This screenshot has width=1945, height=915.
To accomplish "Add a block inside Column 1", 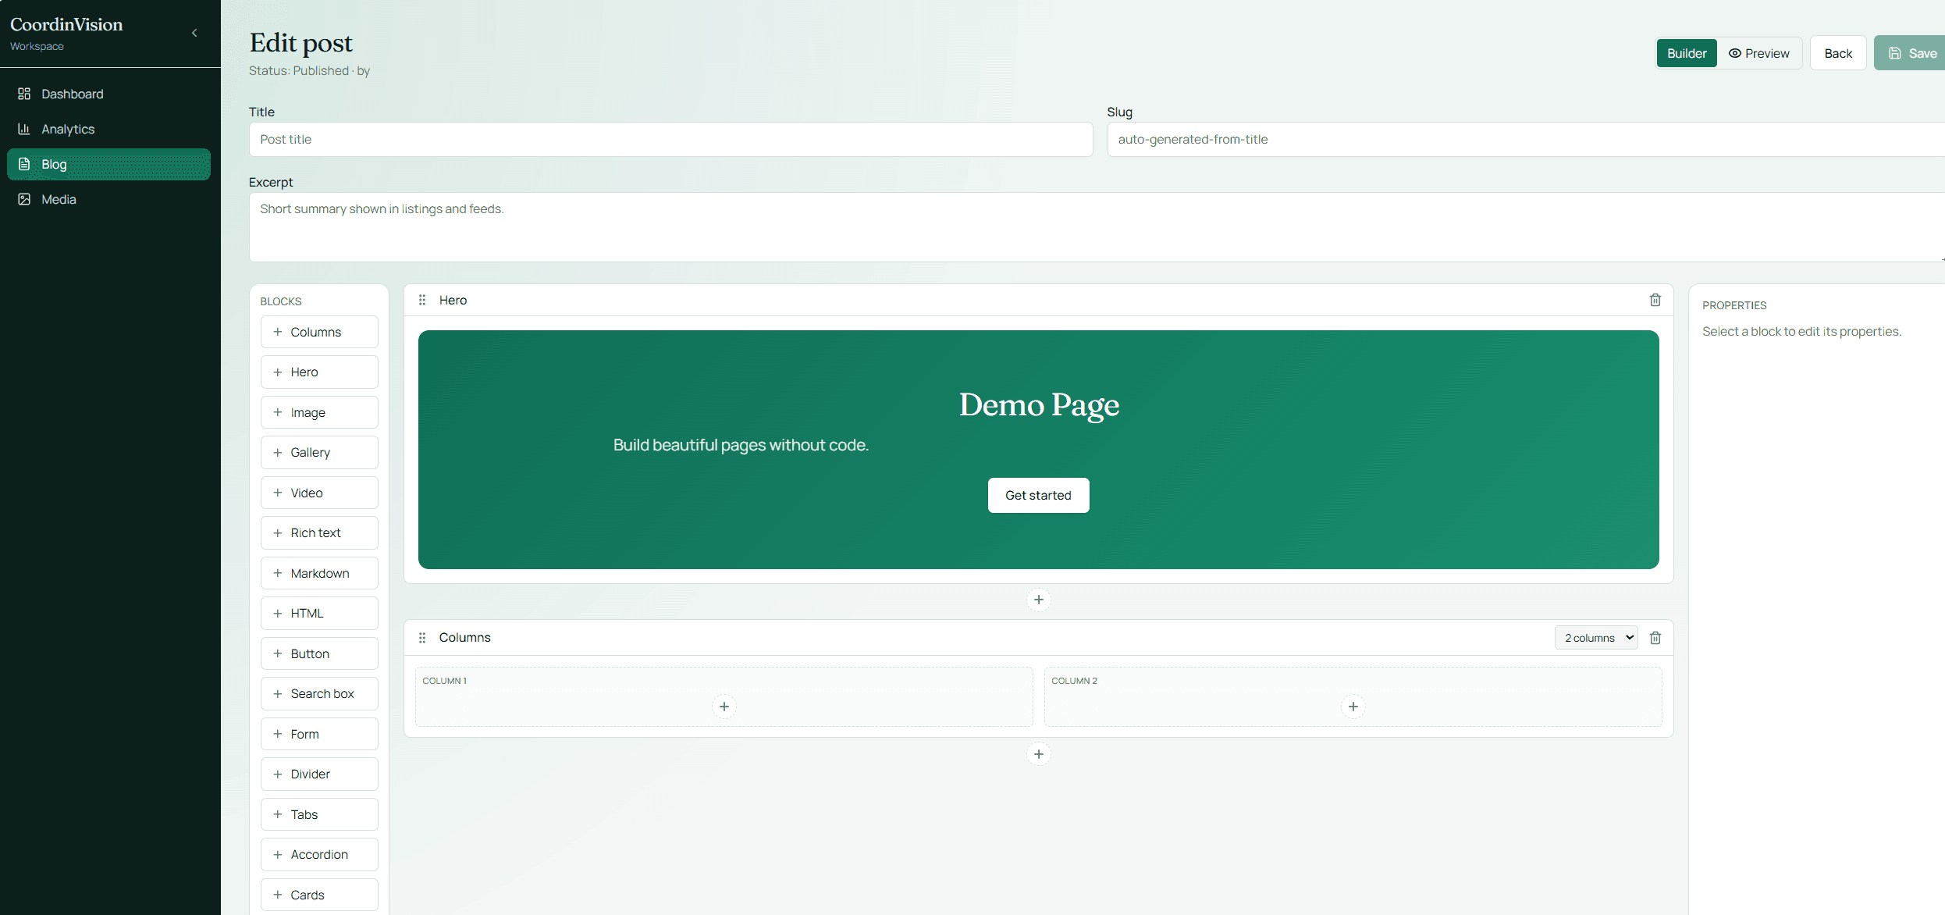I will click(724, 707).
